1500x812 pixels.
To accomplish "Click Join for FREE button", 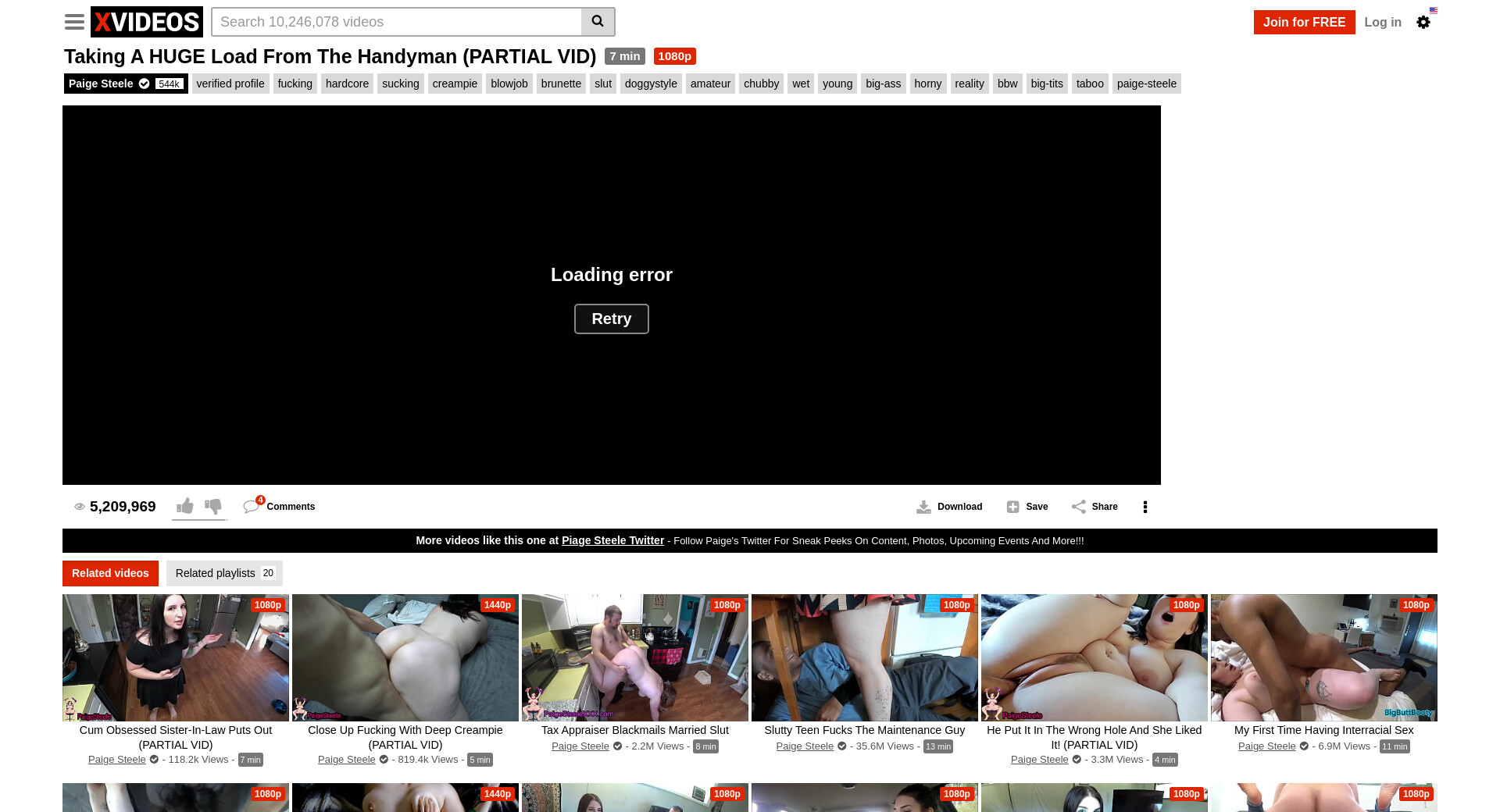I will (1304, 22).
